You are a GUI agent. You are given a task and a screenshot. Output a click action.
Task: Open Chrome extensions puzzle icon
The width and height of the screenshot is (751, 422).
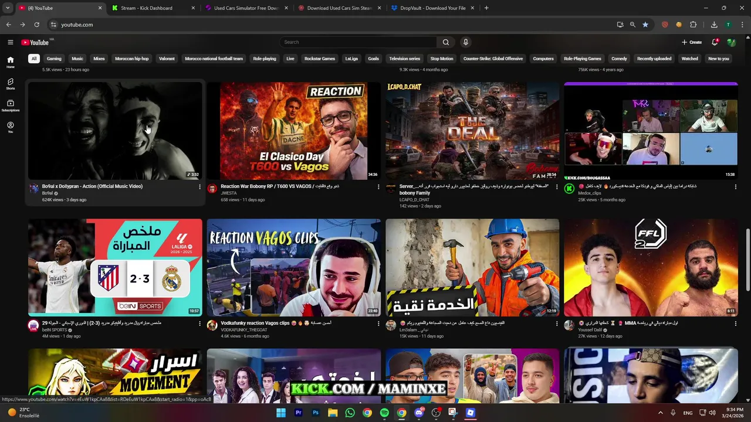click(x=693, y=25)
